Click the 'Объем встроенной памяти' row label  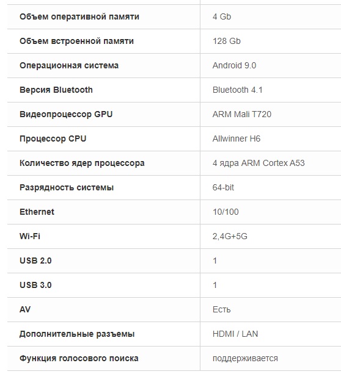coord(76,41)
